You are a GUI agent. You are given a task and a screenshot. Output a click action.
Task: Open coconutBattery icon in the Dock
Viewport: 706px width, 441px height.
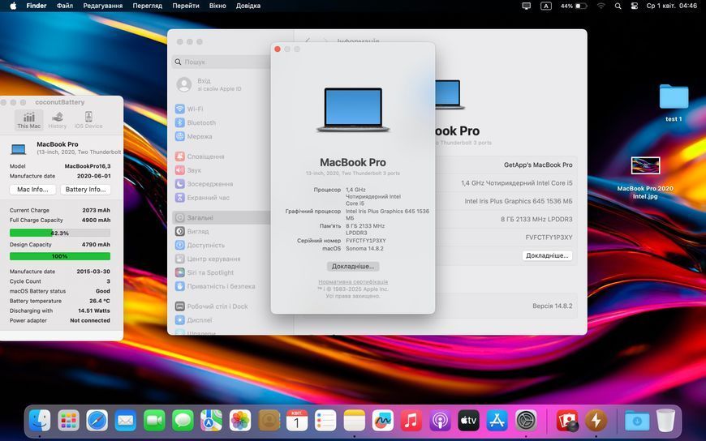click(596, 421)
